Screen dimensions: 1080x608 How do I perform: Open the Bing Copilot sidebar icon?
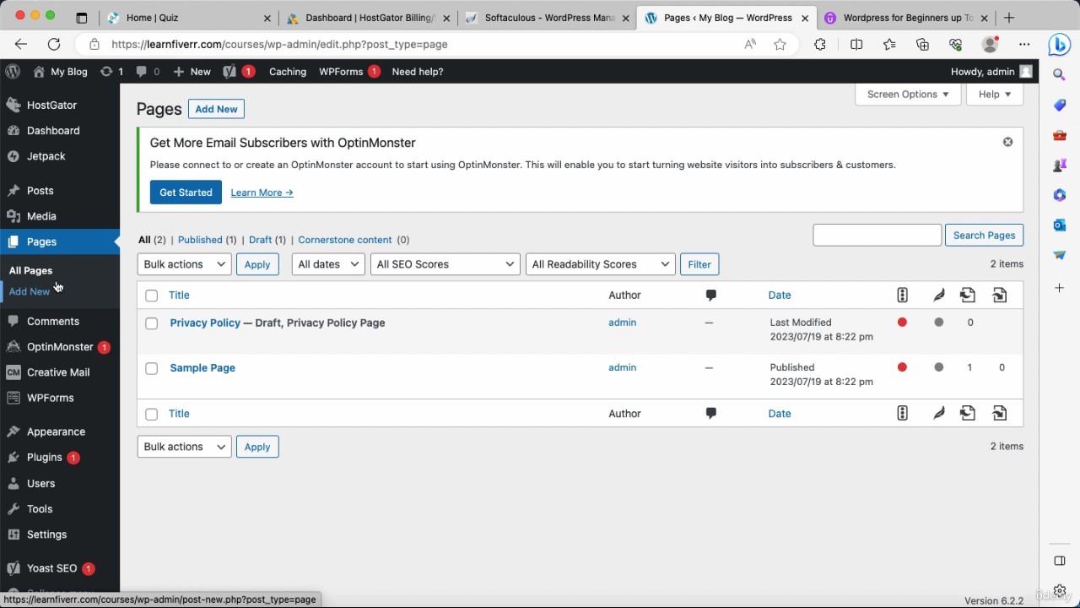coord(1059,44)
